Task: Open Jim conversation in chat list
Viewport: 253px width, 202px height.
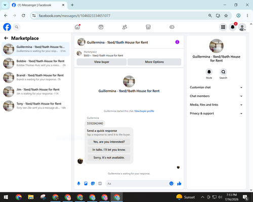Action: [35, 91]
